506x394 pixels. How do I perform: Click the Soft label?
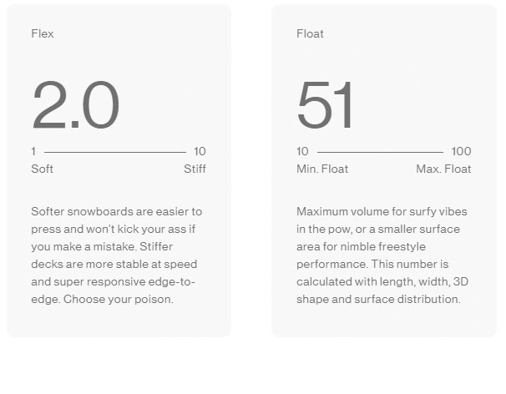click(x=42, y=169)
